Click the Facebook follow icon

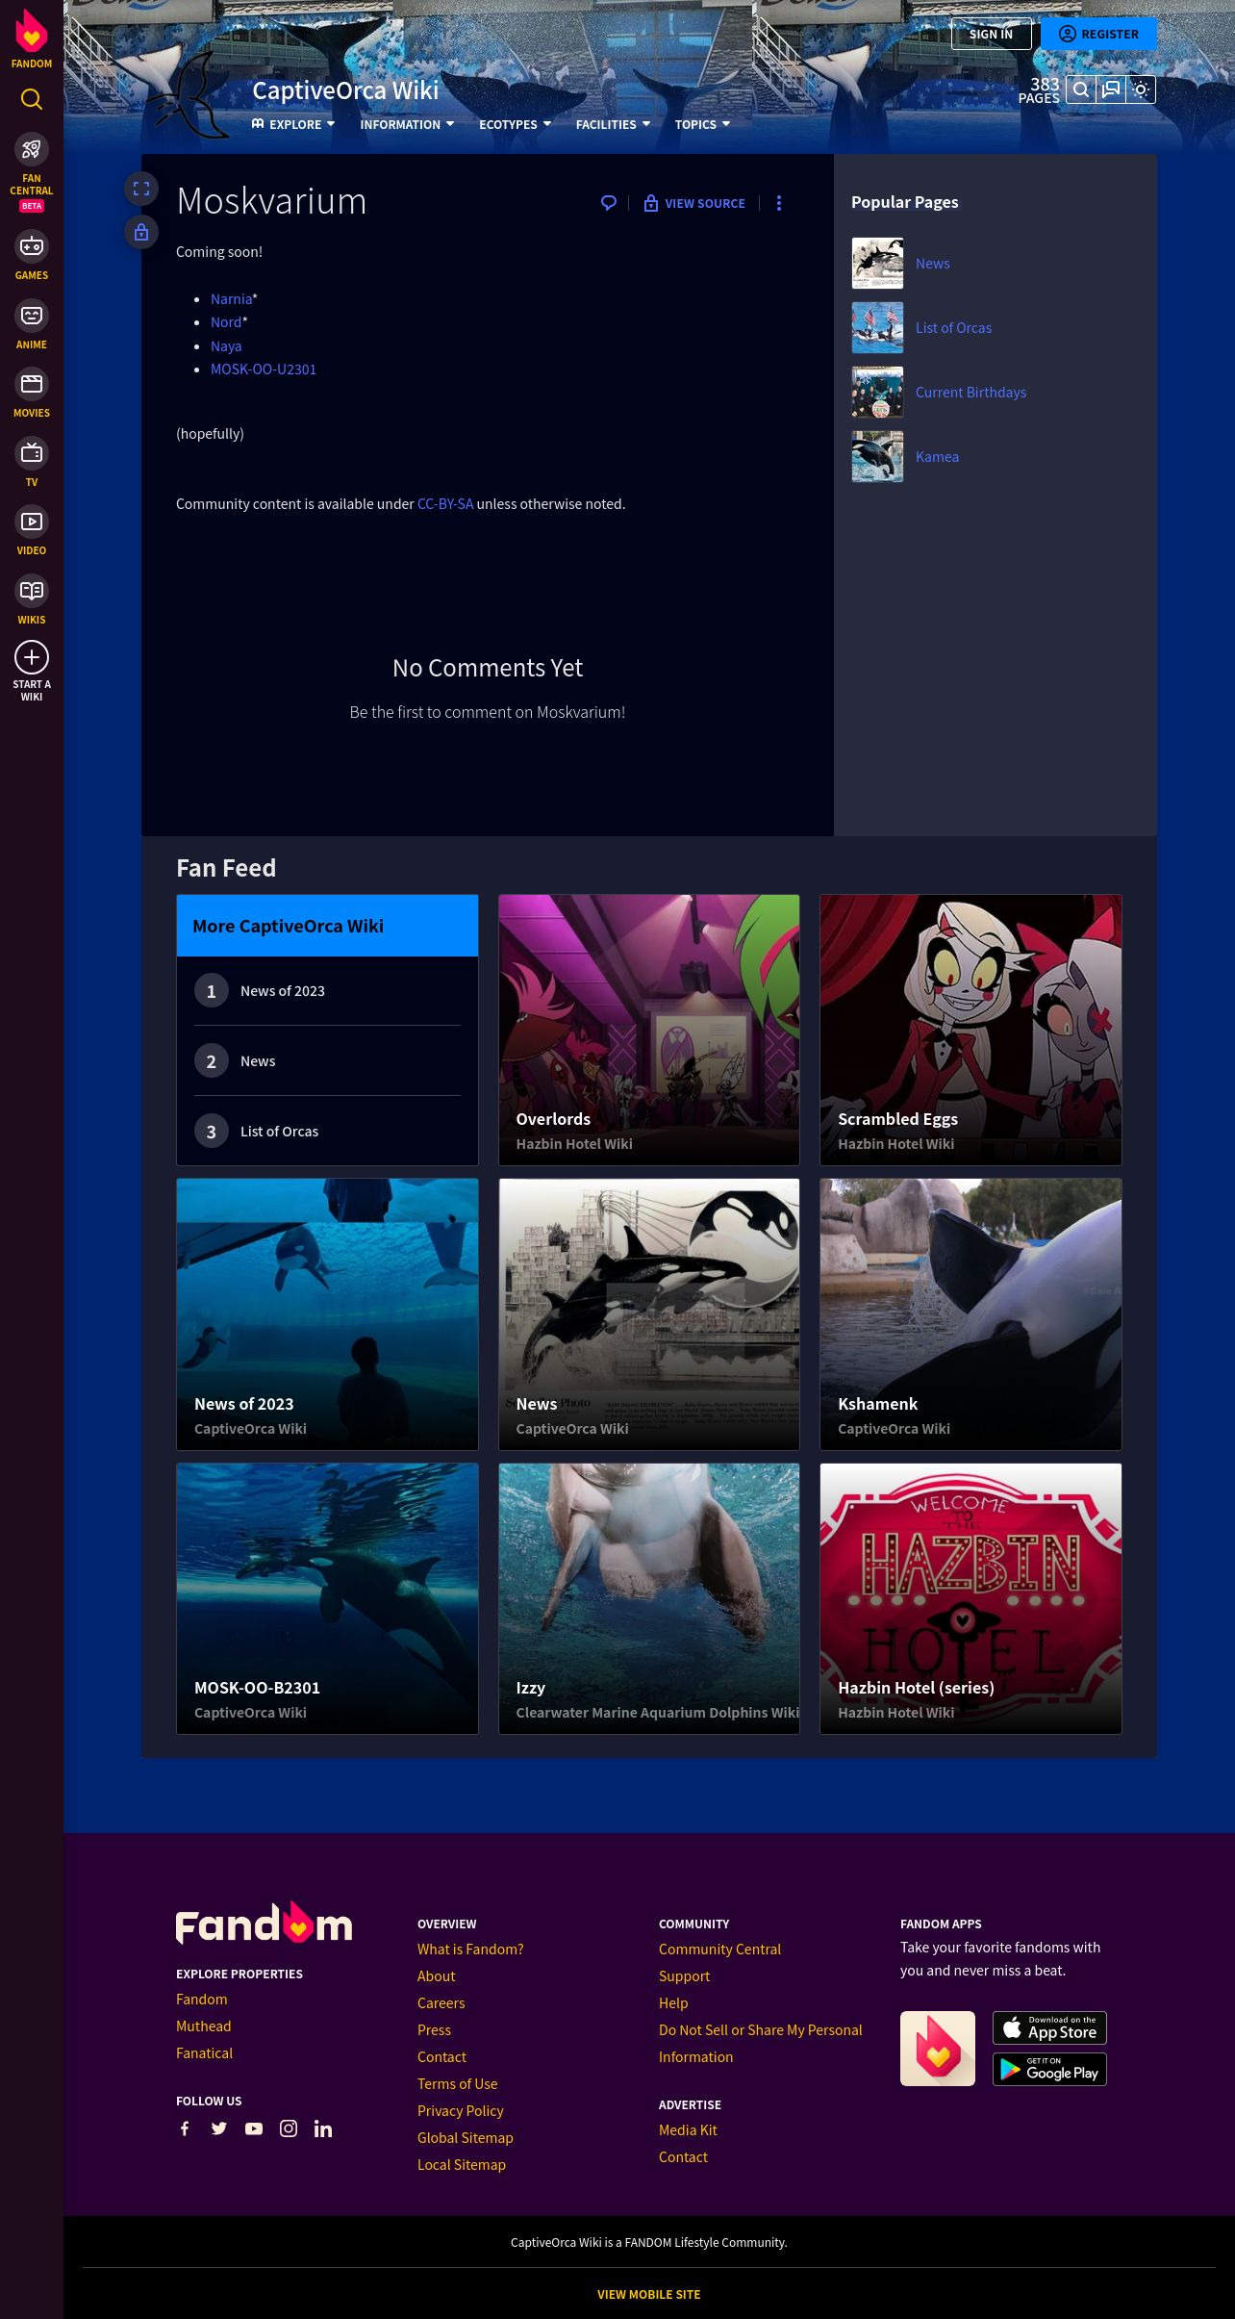coord(185,2128)
